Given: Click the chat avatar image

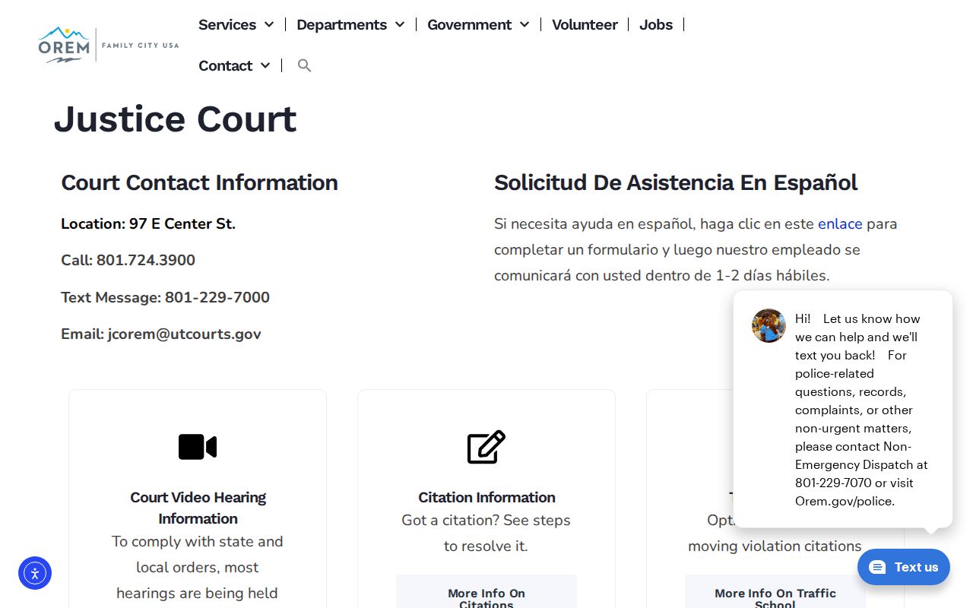Looking at the screenshot, I should pos(769,325).
